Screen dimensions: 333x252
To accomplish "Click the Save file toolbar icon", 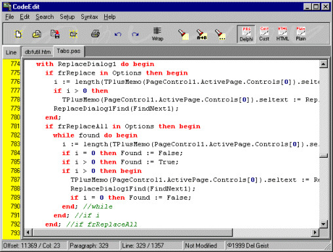I will [55, 34].
